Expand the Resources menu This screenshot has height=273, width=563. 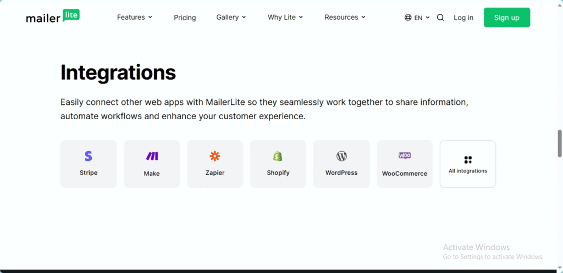coord(345,17)
